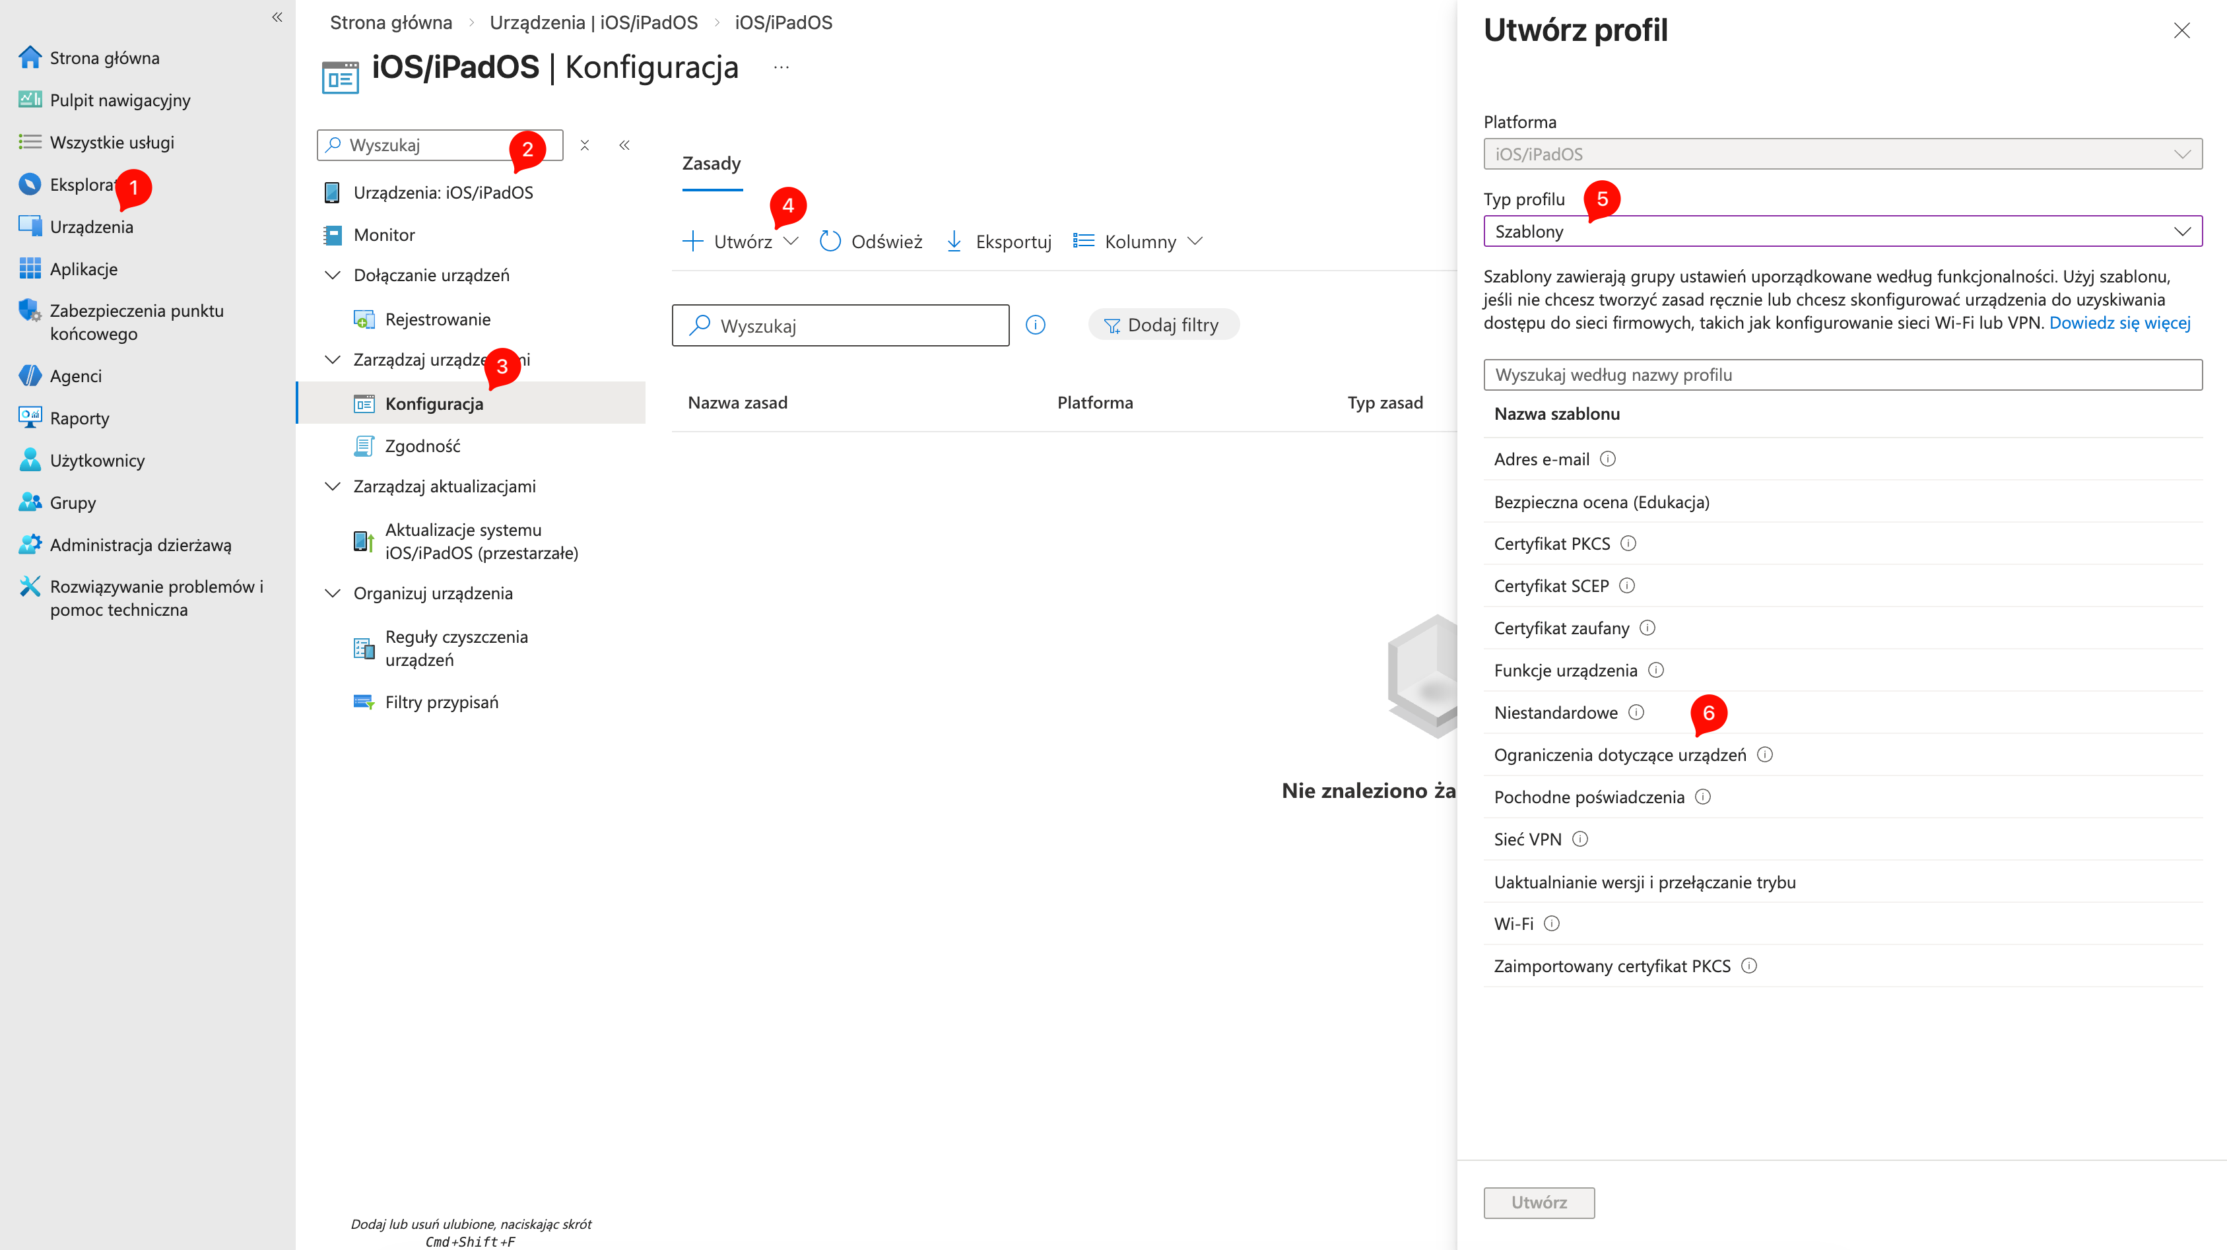Click the Eksportuj download icon
2227x1250 pixels.
pos(954,240)
